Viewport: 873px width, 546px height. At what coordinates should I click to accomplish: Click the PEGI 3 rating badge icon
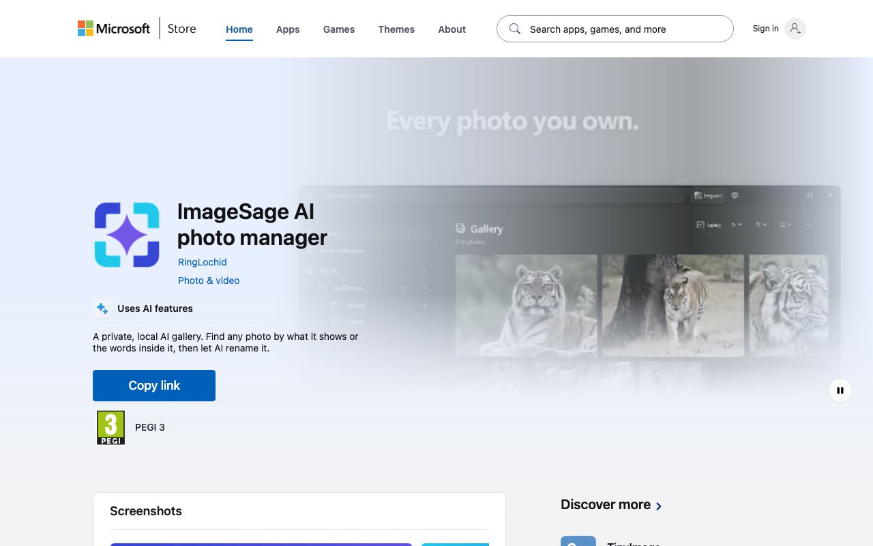click(110, 427)
